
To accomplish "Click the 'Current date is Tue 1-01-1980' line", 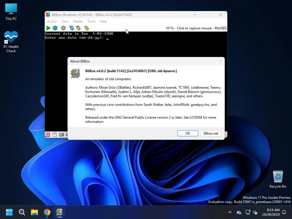I will click(79, 34).
